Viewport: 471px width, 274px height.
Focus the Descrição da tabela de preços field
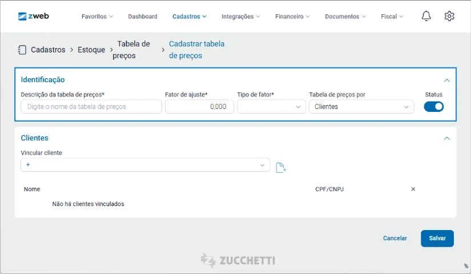tap(91, 107)
